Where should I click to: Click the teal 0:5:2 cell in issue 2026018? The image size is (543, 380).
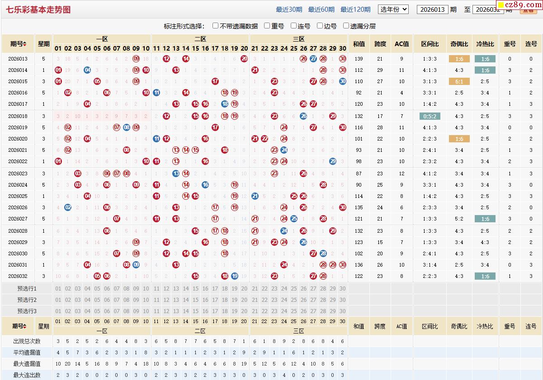point(430,116)
